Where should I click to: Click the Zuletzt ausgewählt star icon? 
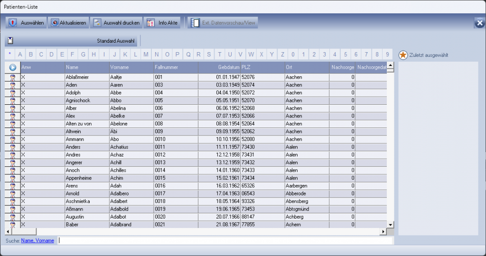click(x=403, y=55)
